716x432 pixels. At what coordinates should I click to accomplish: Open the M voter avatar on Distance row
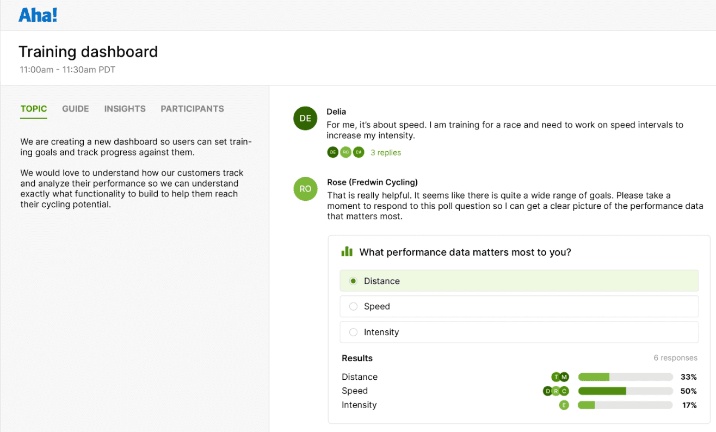coord(564,377)
